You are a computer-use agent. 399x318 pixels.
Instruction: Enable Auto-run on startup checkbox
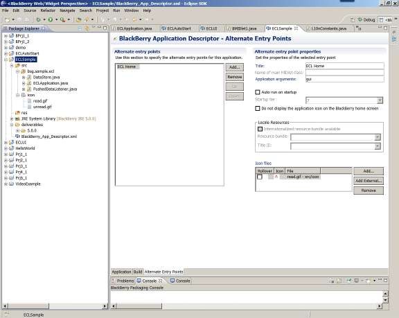point(258,92)
